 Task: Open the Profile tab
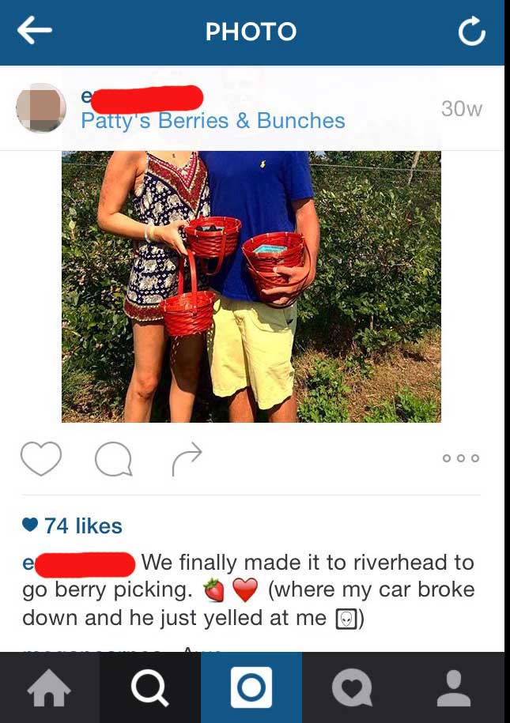[454, 687]
